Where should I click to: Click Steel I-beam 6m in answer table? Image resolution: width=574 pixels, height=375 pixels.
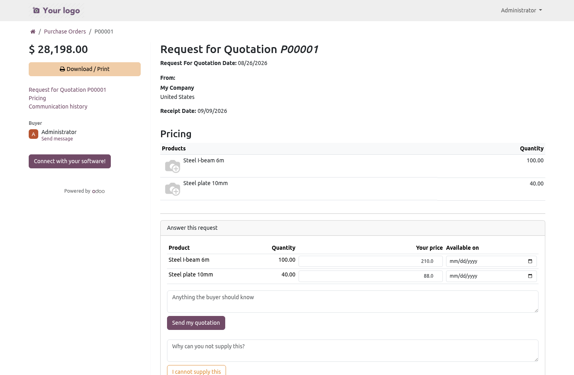[189, 260]
